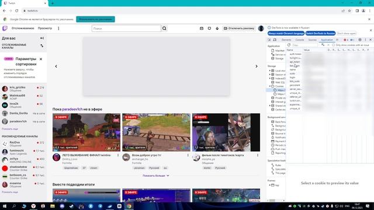Select the Application tab
Image resolution: width=374 pixels, height=210 pixels.
pyautogui.click(x=327, y=40)
